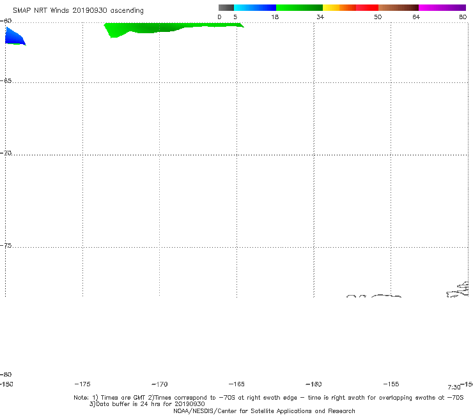Click the color scale label '50'
This screenshot has height=415, width=473.
[378, 17]
